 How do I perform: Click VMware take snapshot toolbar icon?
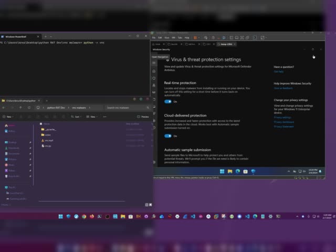coord(213,38)
